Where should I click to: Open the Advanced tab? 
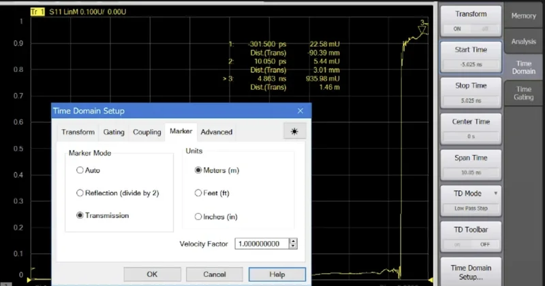pos(217,132)
